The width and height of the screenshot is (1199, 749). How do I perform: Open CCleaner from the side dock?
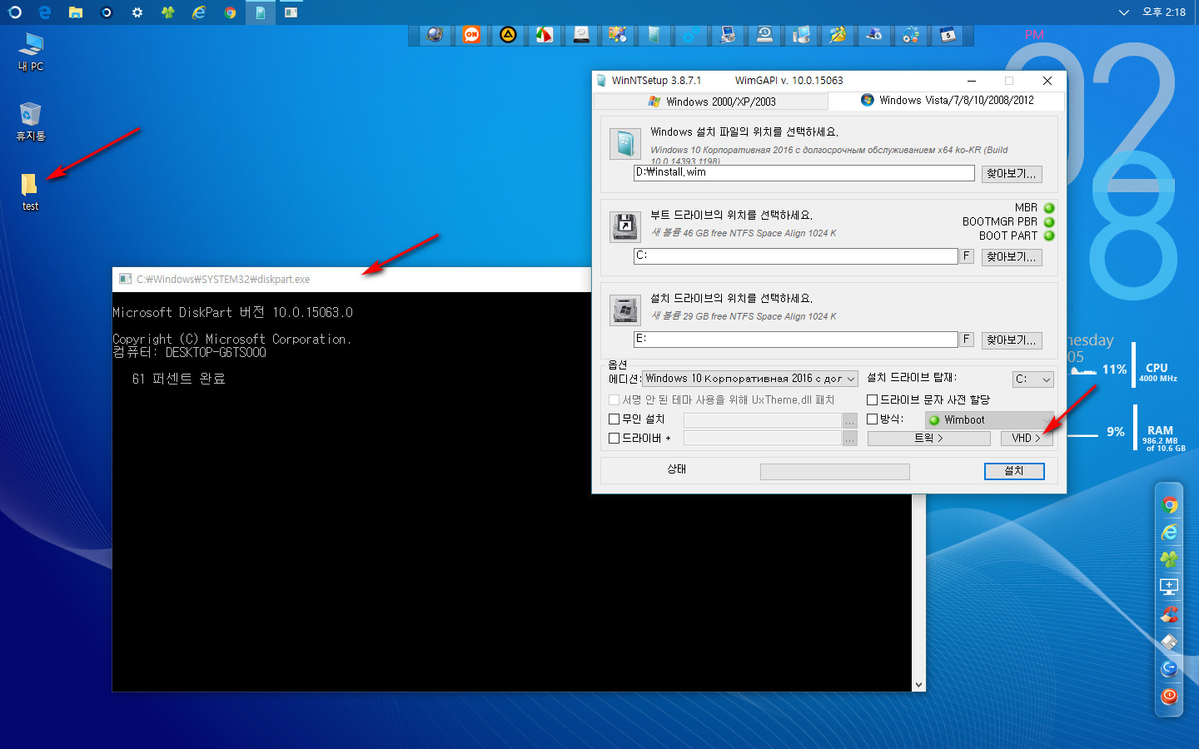(1169, 614)
